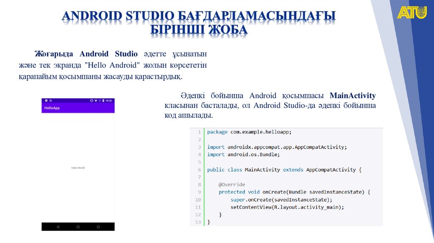The image size is (434, 243).
Task: Click the protected void onCreate line
Action: tap(294, 192)
